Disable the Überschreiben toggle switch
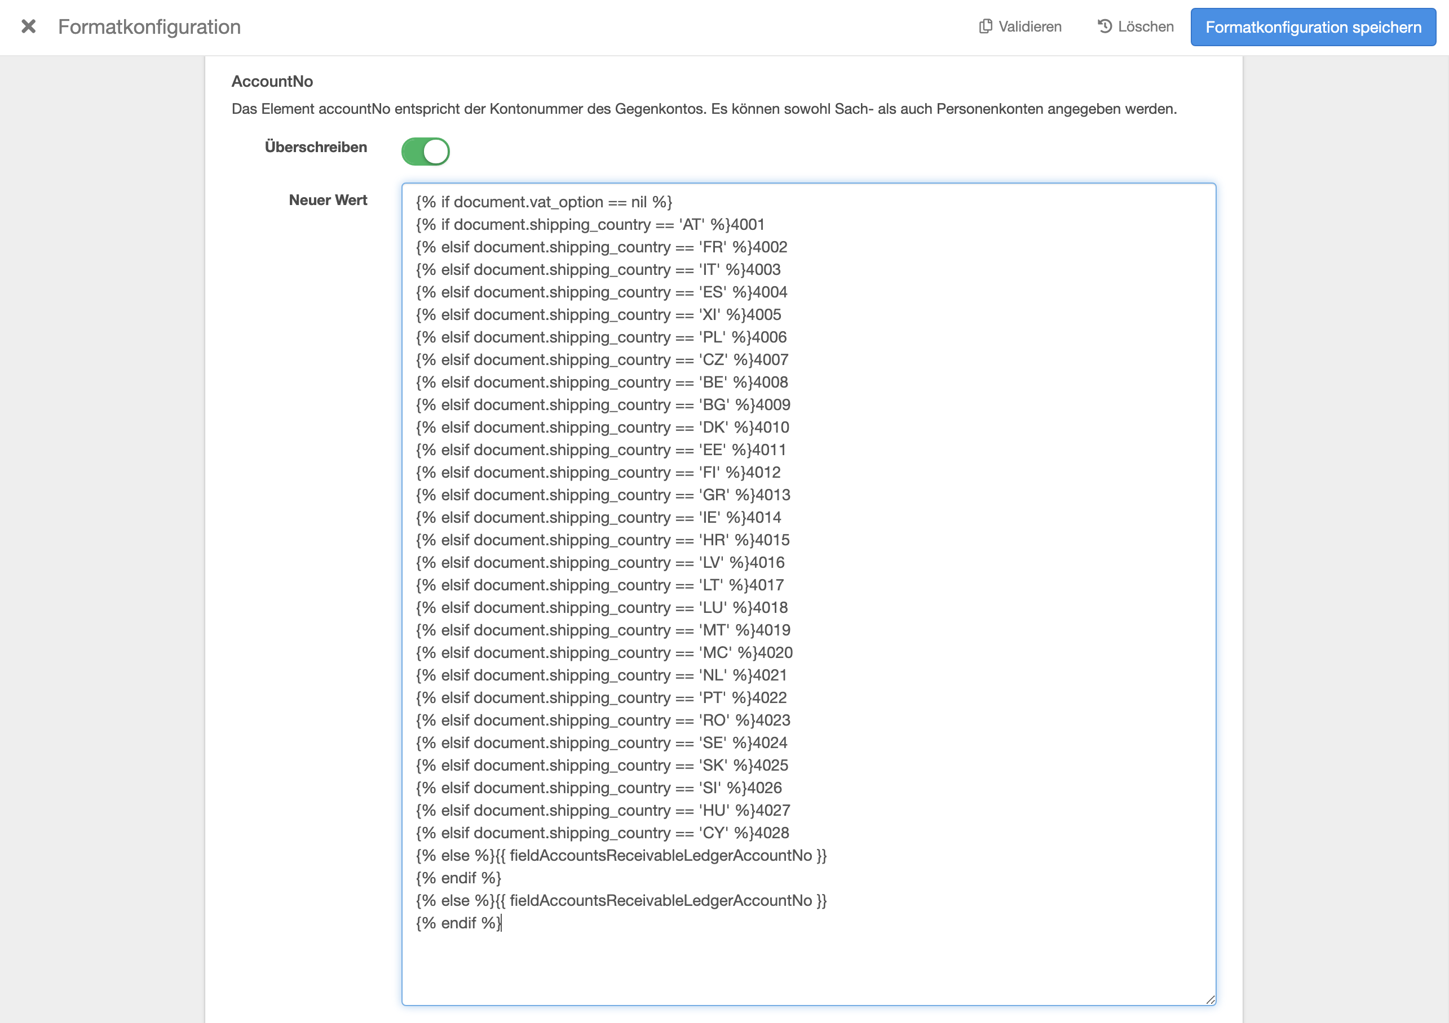Screen dimensions: 1449x1023 point(425,152)
